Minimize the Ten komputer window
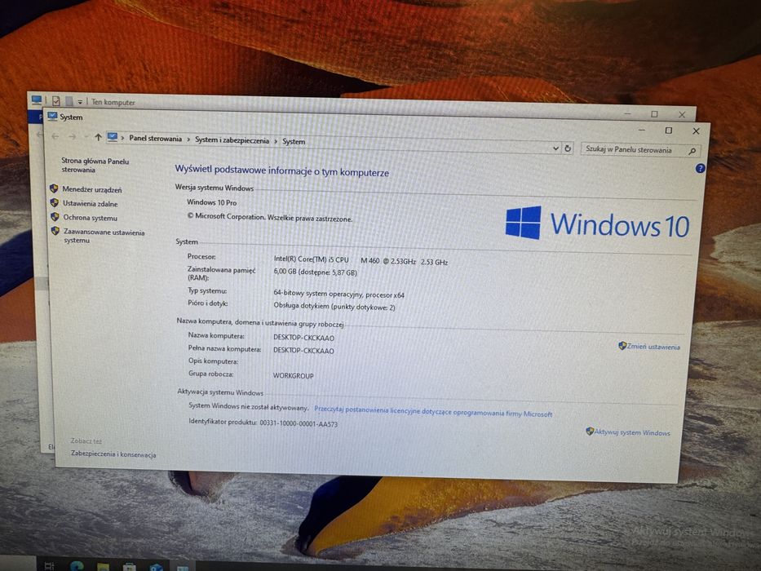 (627, 113)
